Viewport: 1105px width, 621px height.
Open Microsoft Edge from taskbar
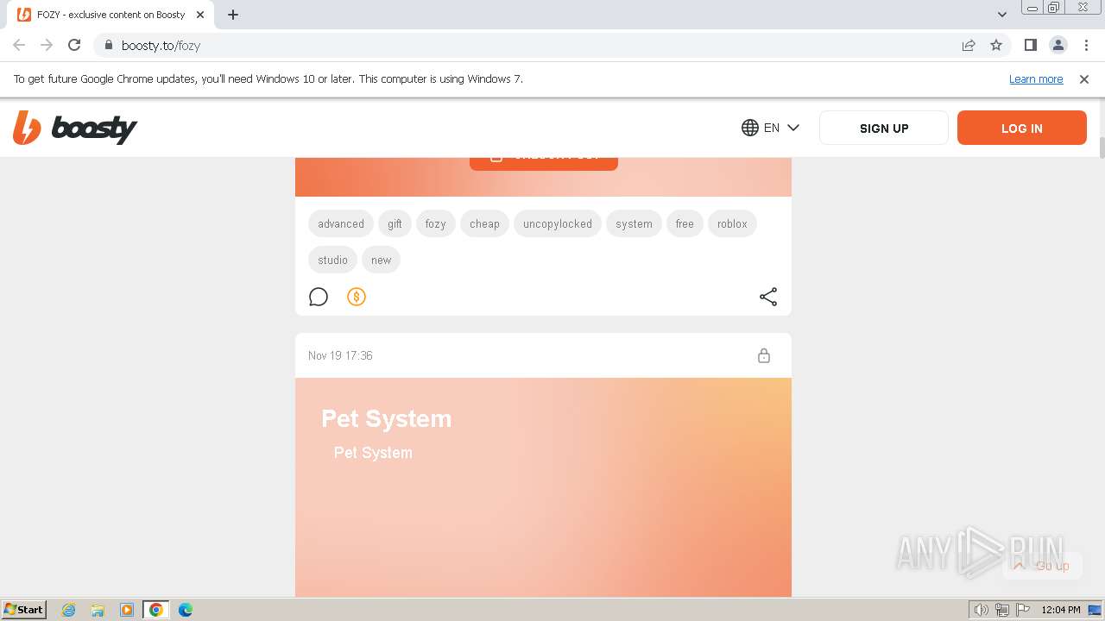186,610
